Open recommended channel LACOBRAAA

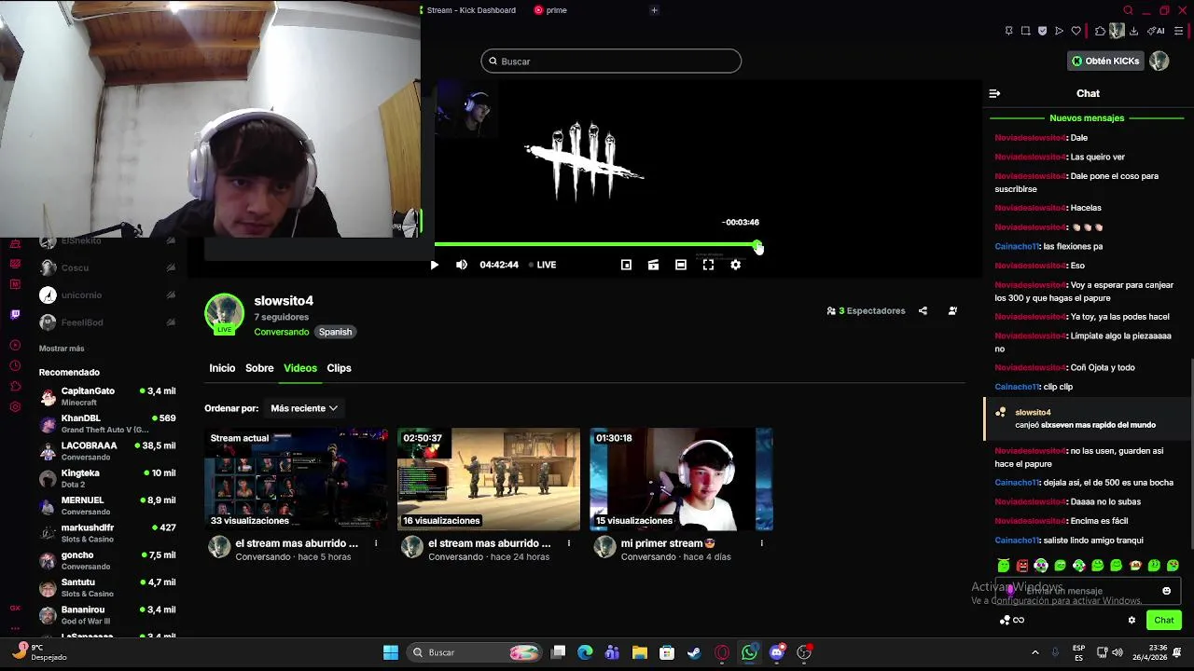point(107,451)
